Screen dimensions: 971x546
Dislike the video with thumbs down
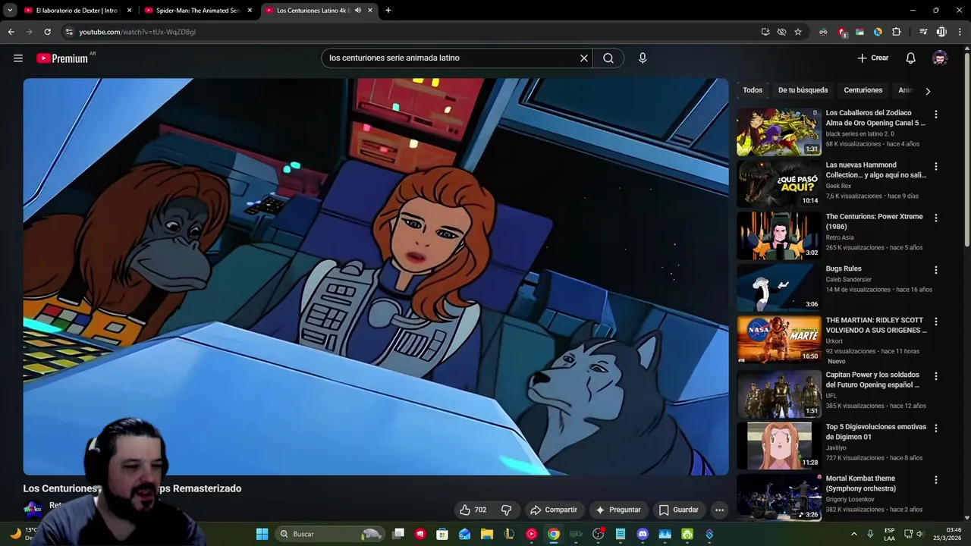pyautogui.click(x=507, y=510)
